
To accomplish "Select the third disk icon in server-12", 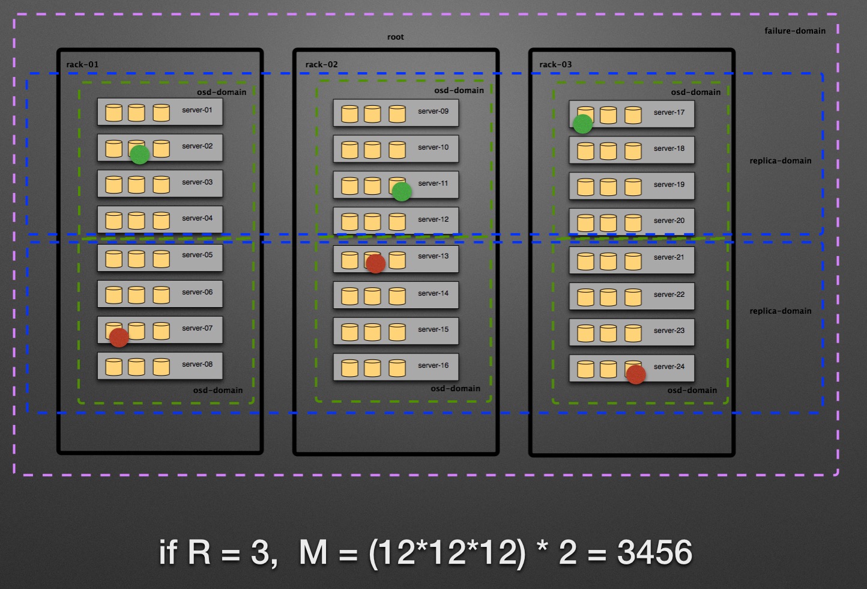I will pyautogui.click(x=397, y=222).
